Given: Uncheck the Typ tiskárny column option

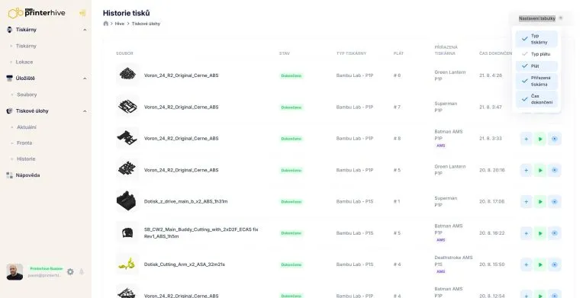Looking at the screenshot, I should [536, 39].
